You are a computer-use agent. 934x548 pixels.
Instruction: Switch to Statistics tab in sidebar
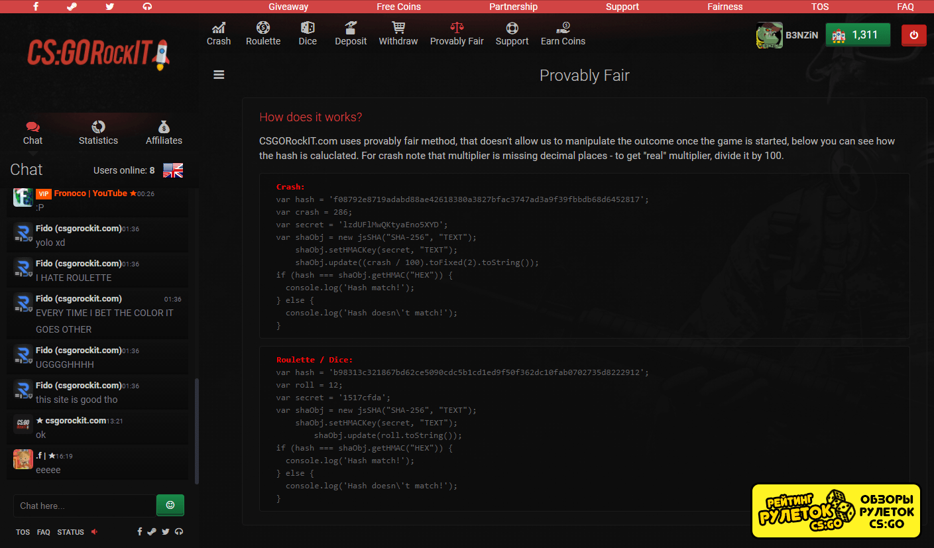pyautogui.click(x=98, y=133)
